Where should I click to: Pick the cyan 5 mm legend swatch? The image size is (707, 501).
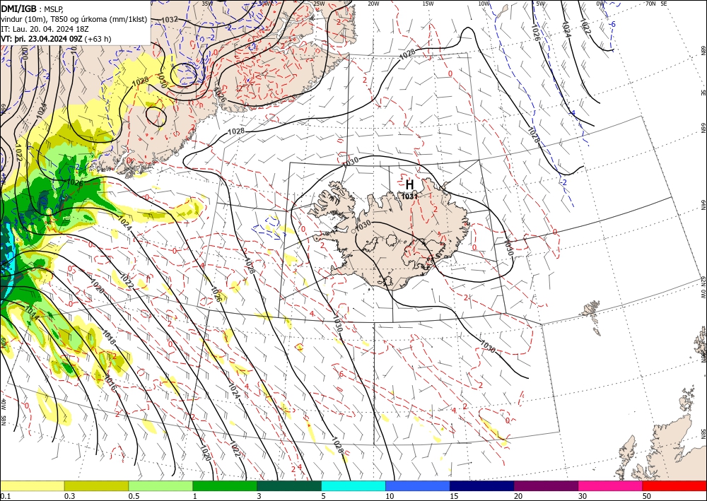coord(353,485)
